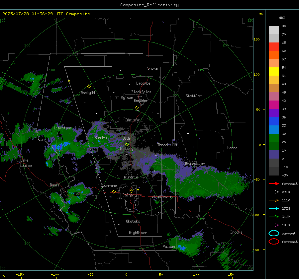The width and height of the screenshot is (299, 279).
Task: Click the green 31JP arrow icon
Action: [274, 217]
